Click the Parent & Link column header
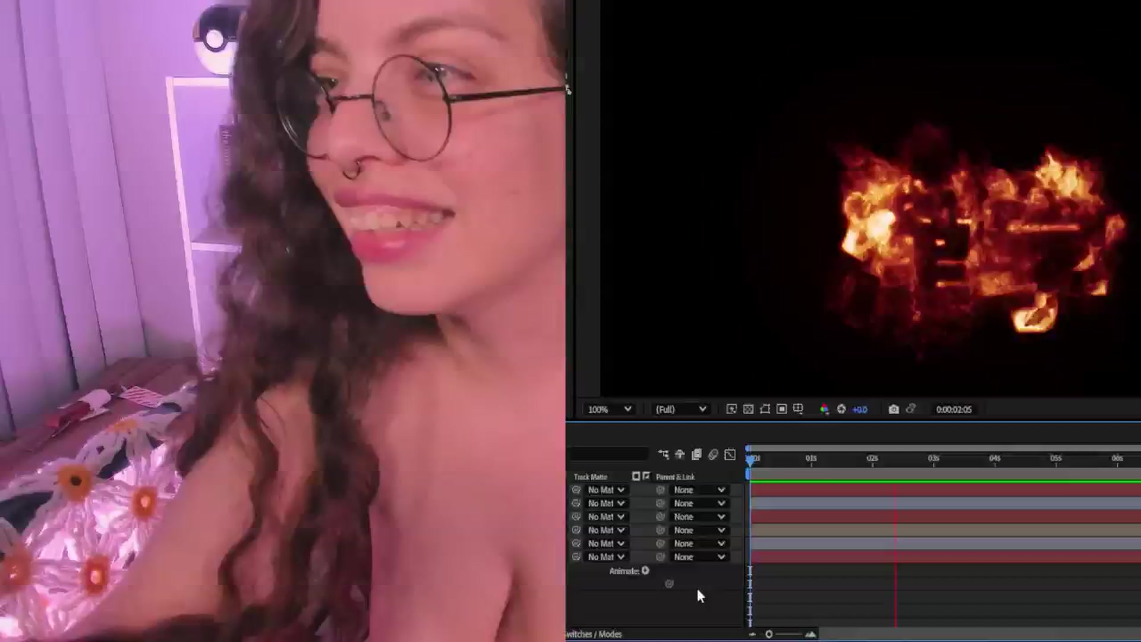 tap(674, 477)
